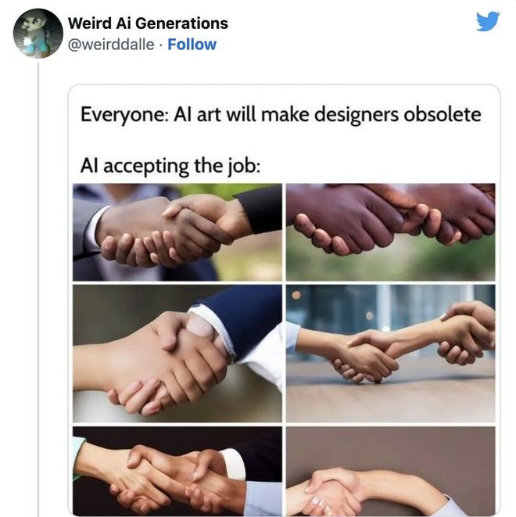Click the black sleeve in first handshake image
The width and height of the screenshot is (516, 517).
click(260, 210)
